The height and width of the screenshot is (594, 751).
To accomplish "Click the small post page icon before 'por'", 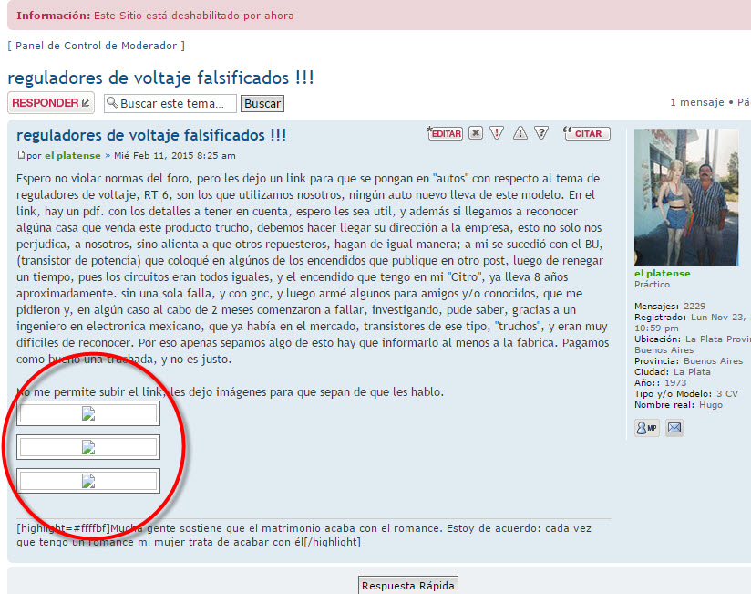I will click(21, 156).
